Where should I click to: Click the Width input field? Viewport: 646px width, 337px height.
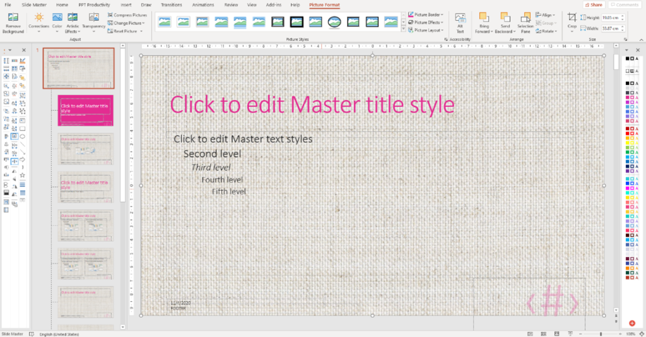pyautogui.click(x=611, y=28)
